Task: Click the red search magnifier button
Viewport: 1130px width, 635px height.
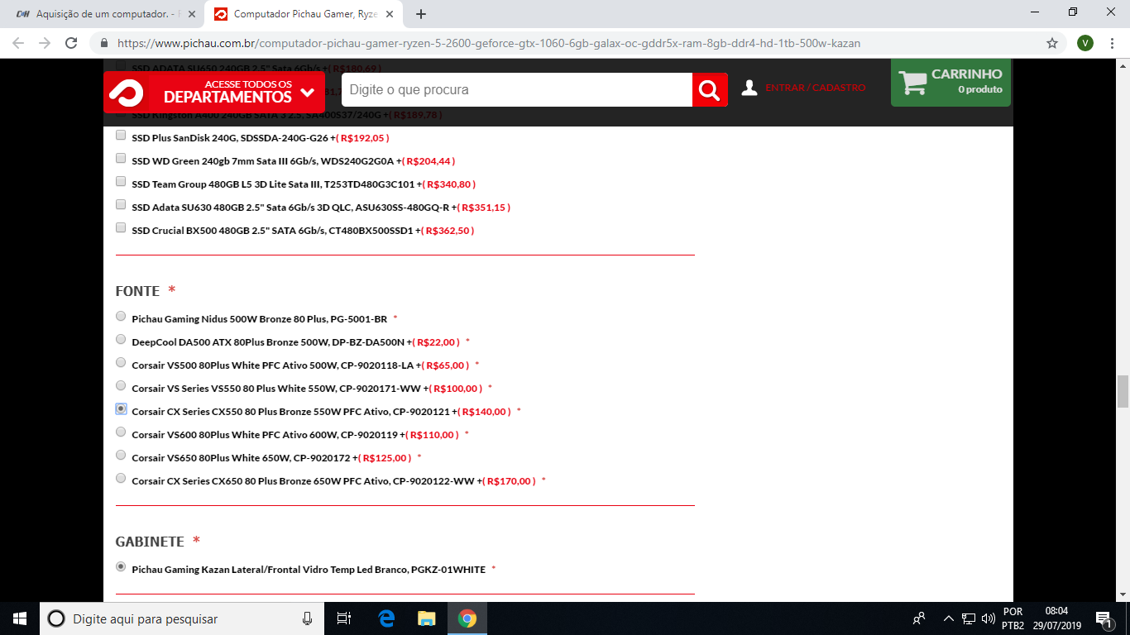Action: pos(710,89)
